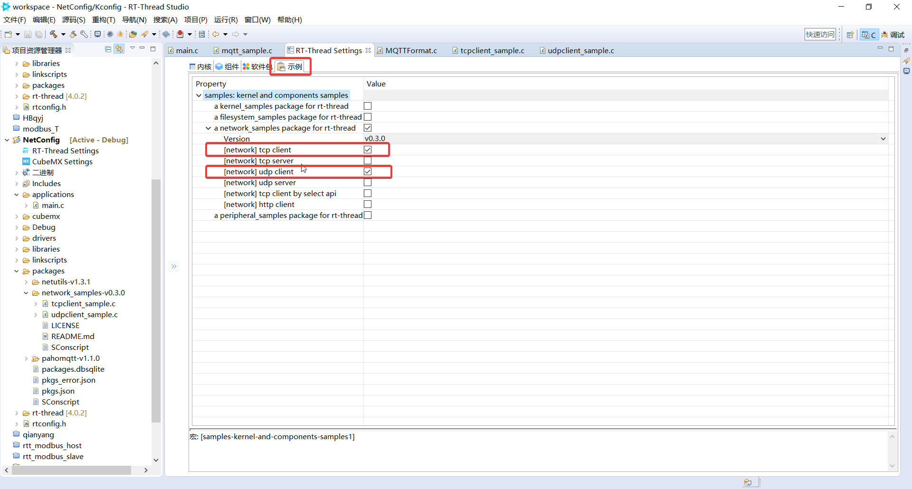Select README.md in project tree
Image resolution: width=912 pixels, height=489 pixels.
(73, 337)
